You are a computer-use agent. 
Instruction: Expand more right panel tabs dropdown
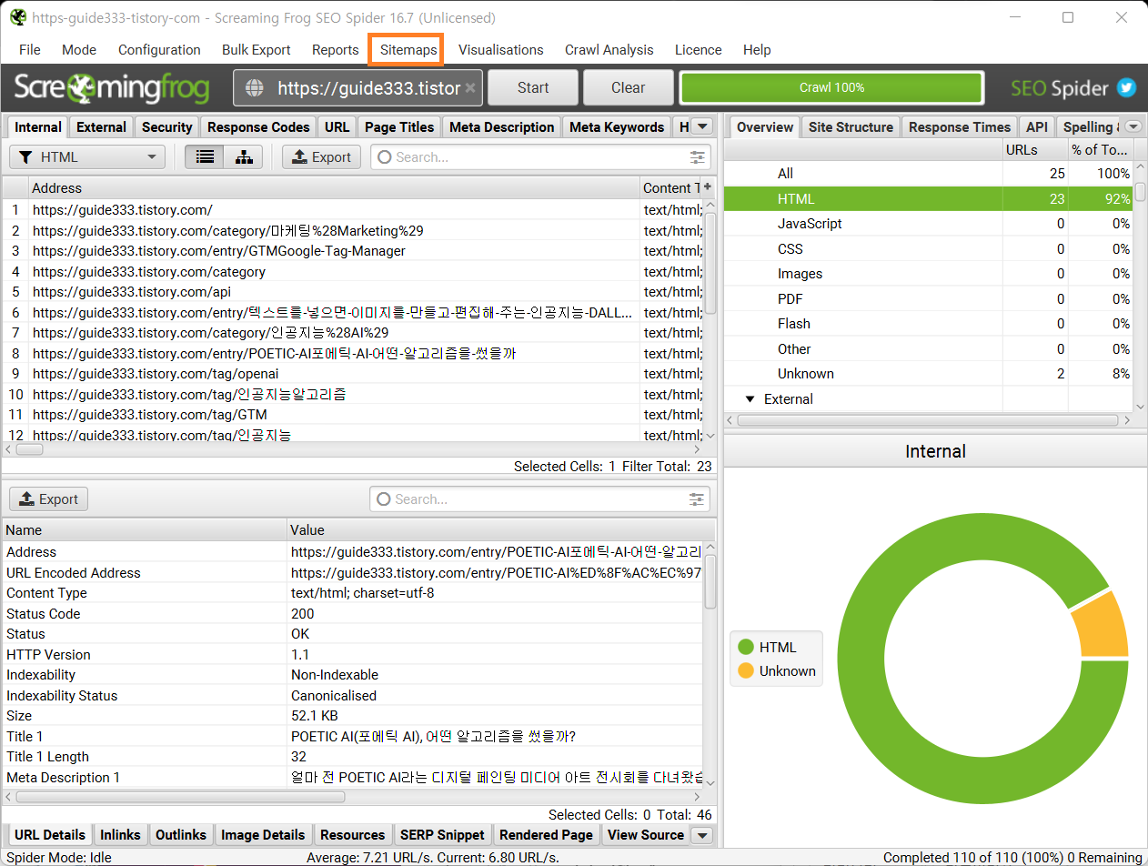pos(1133,127)
